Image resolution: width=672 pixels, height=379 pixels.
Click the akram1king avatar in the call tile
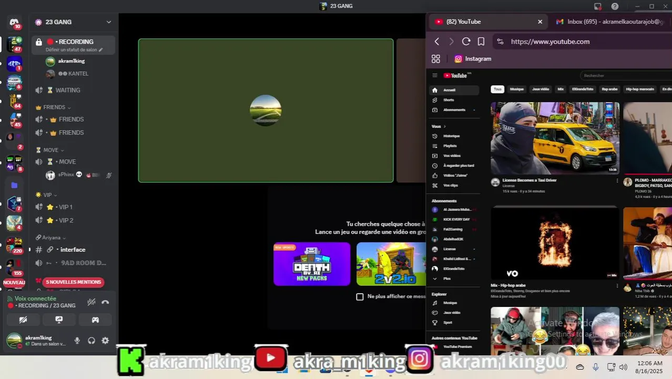tap(266, 111)
